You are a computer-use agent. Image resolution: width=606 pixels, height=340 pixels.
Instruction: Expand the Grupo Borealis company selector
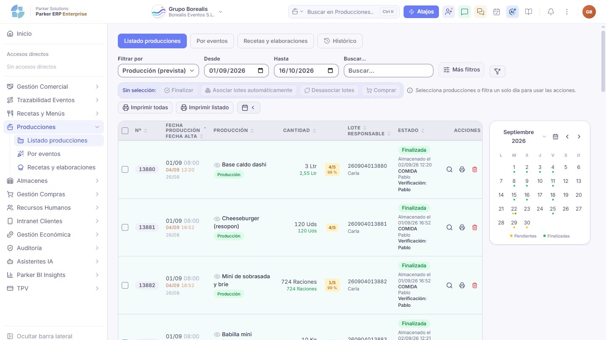point(188,12)
